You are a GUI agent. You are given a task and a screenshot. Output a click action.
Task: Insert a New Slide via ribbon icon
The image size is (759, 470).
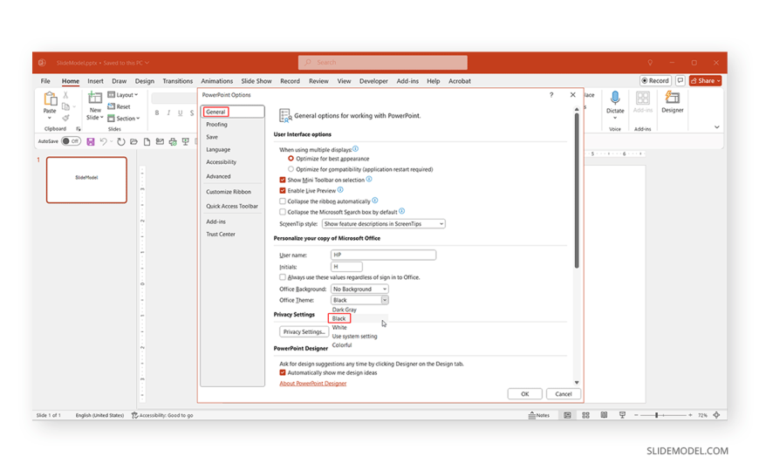(95, 99)
